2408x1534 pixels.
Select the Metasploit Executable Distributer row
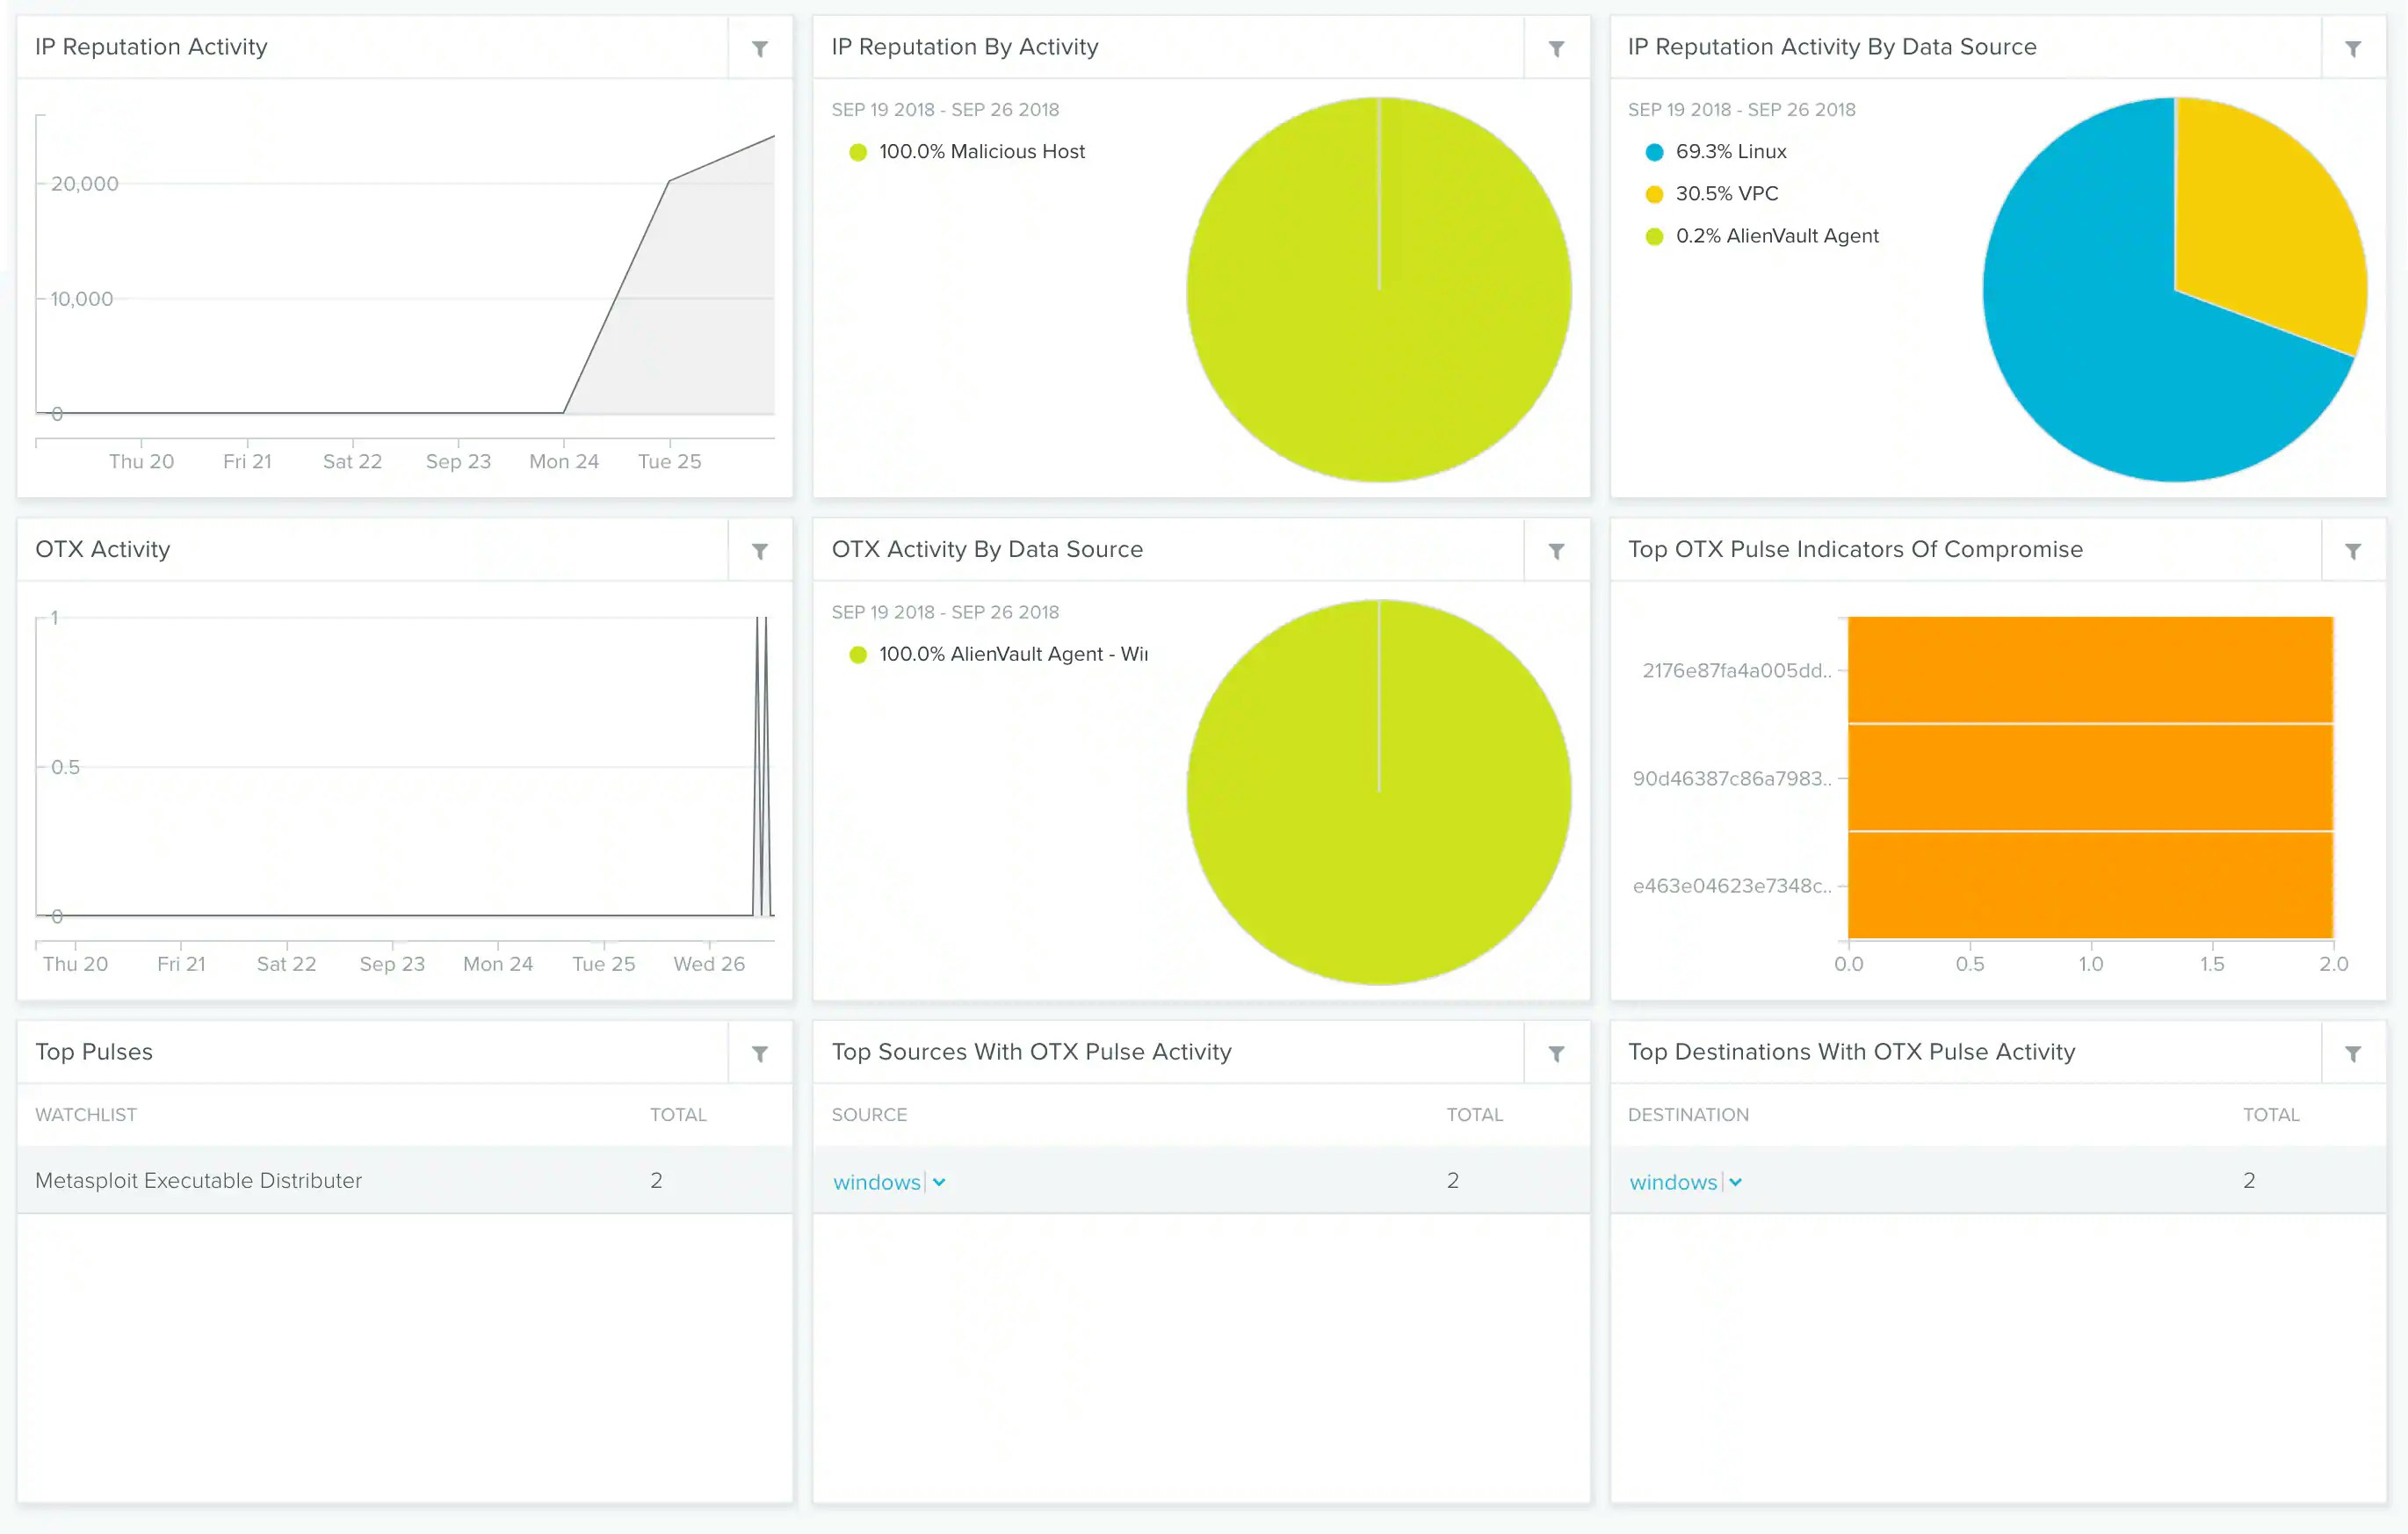point(198,1180)
